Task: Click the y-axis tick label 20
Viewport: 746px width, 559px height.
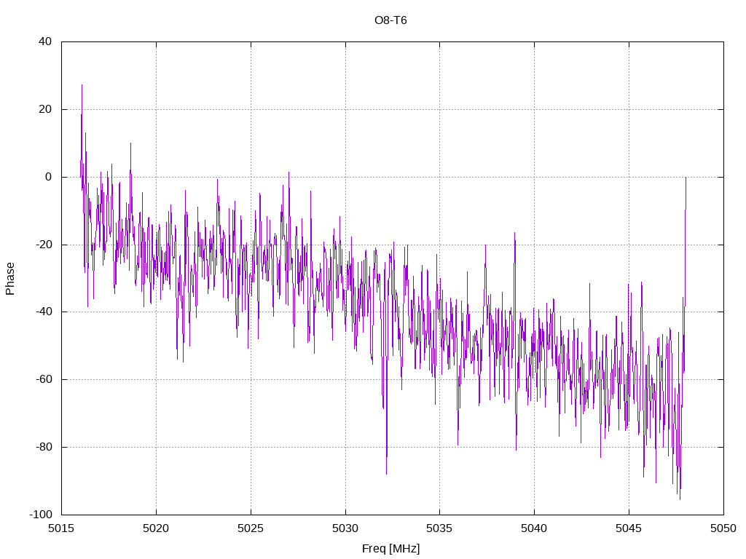Action: tap(45, 109)
